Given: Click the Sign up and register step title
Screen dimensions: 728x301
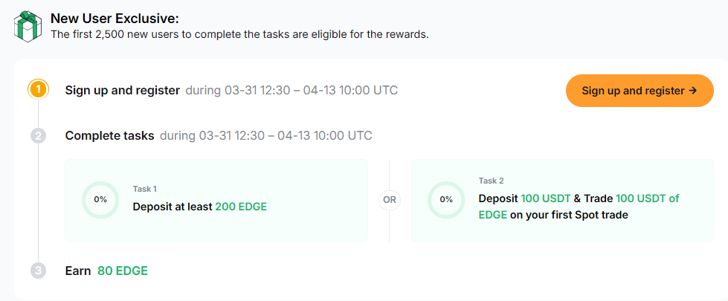Looking at the screenshot, I should click(x=123, y=91).
